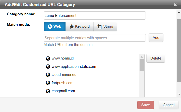This screenshot has width=181, height=112.
Task: Click the Category name text field
Action: 95,15
